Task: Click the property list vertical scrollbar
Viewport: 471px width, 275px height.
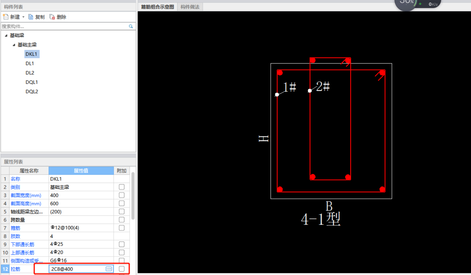Action: 133,196
